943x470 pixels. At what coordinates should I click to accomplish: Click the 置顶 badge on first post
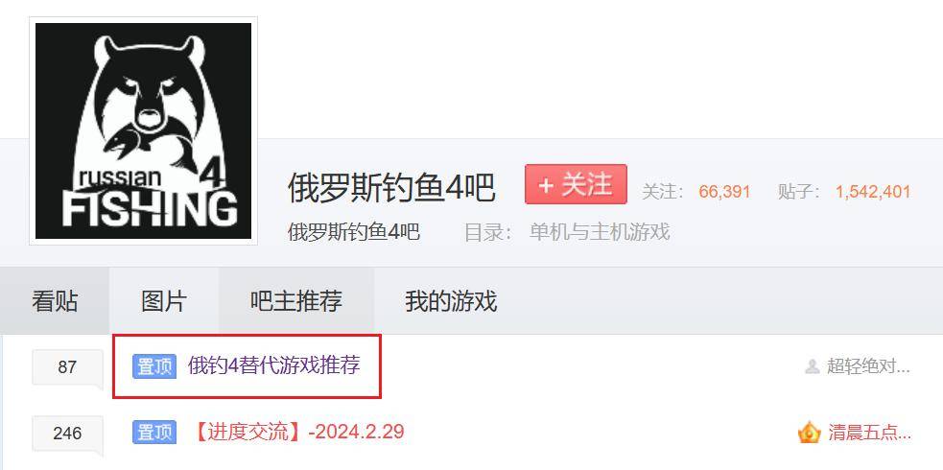click(154, 366)
